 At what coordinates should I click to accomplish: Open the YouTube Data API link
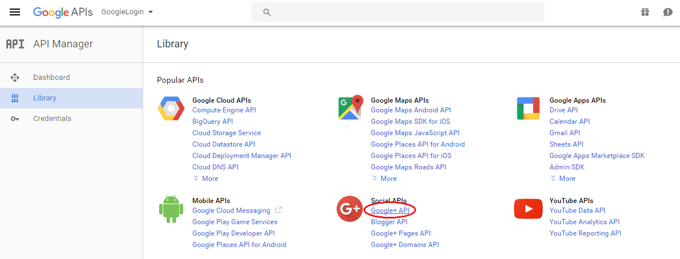pos(577,211)
